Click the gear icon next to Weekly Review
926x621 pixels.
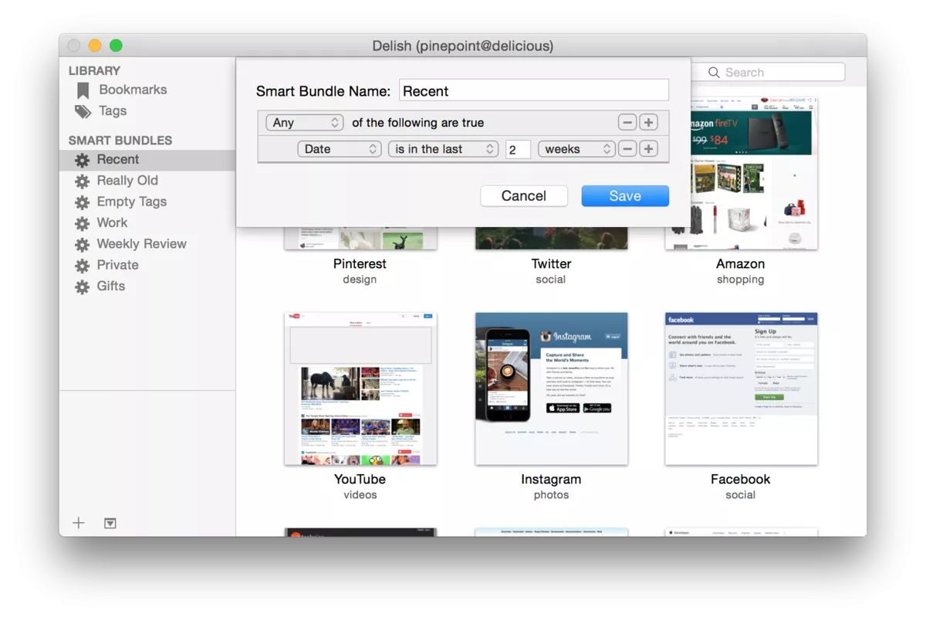pos(82,245)
